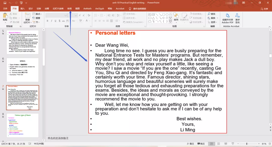Click the redo/repeat icon in the title bar
Image resolution: width=272 pixels, height=147 pixels.
(16, 3)
